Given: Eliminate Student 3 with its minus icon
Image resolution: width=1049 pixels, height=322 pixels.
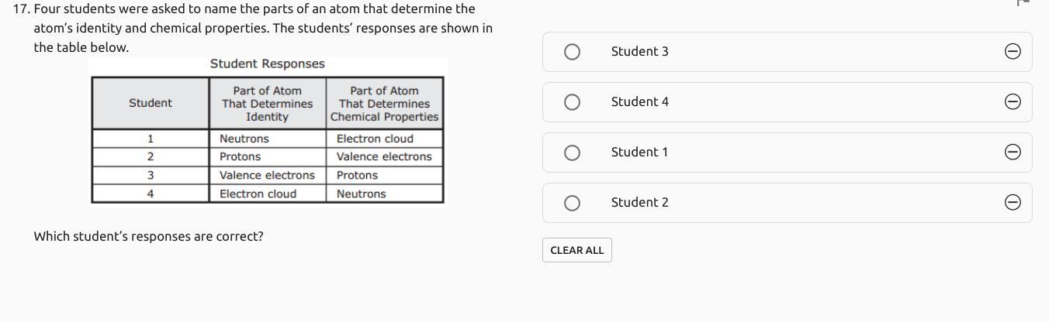Looking at the screenshot, I should (x=1013, y=52).
